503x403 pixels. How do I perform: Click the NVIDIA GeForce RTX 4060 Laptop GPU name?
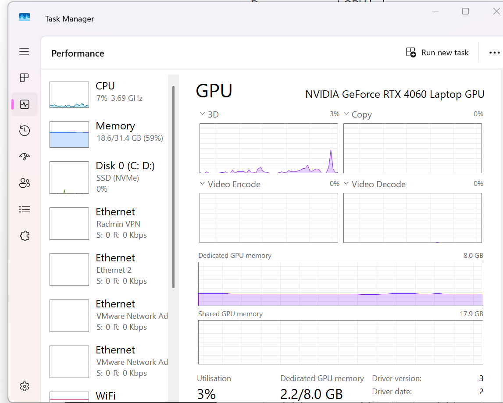395,94
